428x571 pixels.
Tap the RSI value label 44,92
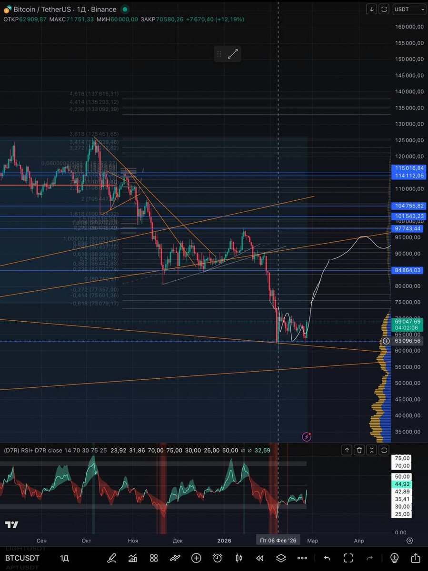(x=403, y=484)
